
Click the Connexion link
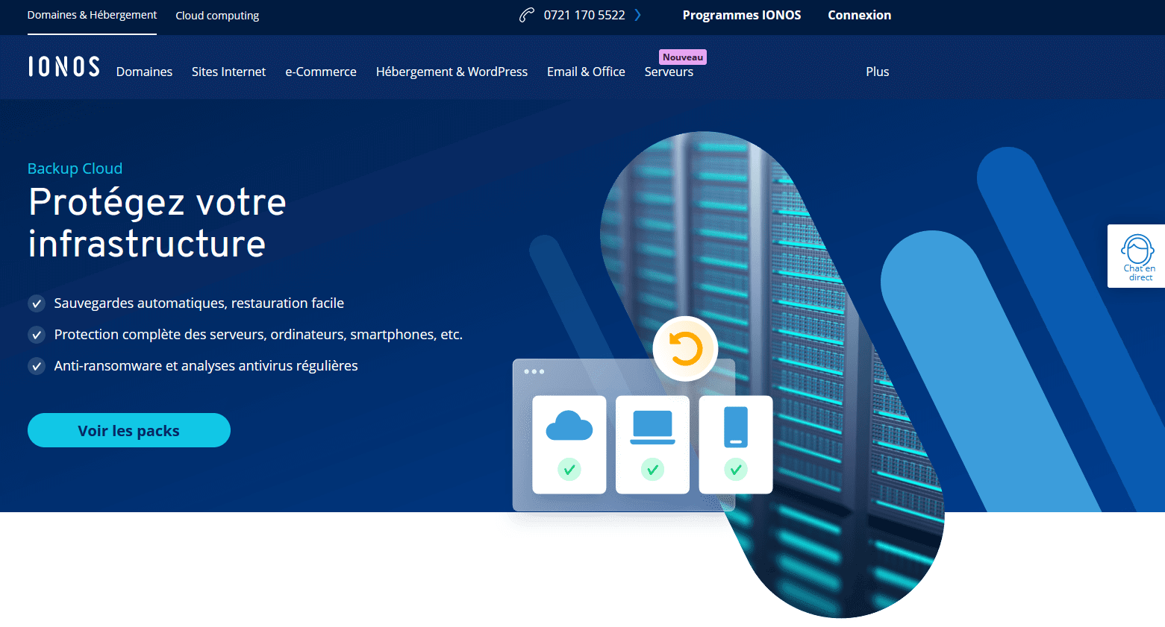[859, 15]
